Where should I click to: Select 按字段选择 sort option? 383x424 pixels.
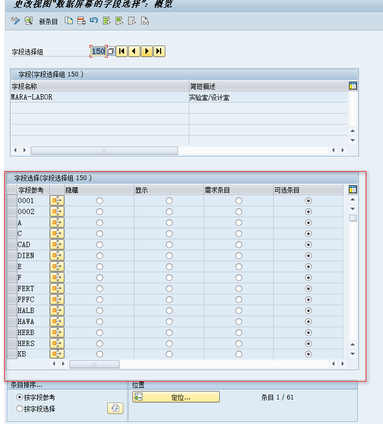tap(19, 408)
